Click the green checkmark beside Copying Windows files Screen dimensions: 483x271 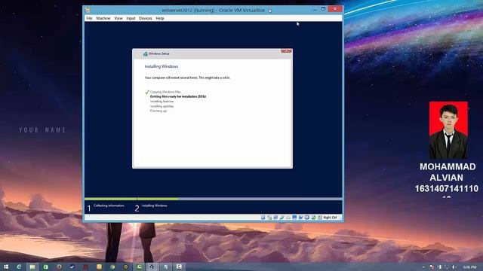[x=147, y=92]
